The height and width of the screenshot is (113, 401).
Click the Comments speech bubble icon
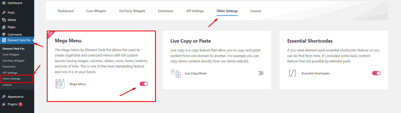[x=4, y=35]
